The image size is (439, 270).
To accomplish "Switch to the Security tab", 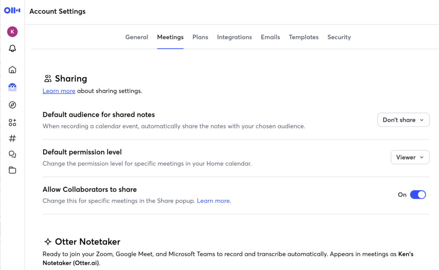I will click(x=339, y=37).
